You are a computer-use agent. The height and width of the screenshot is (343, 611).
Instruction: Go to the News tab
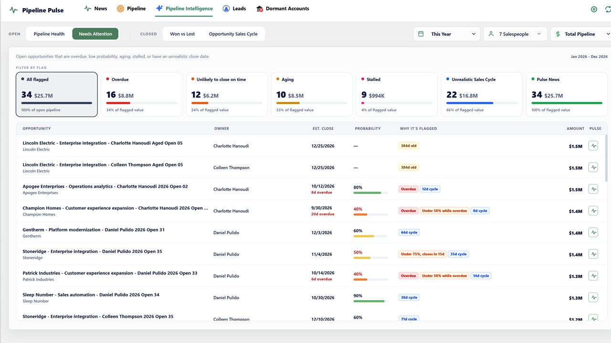click(x=95, y=9)
